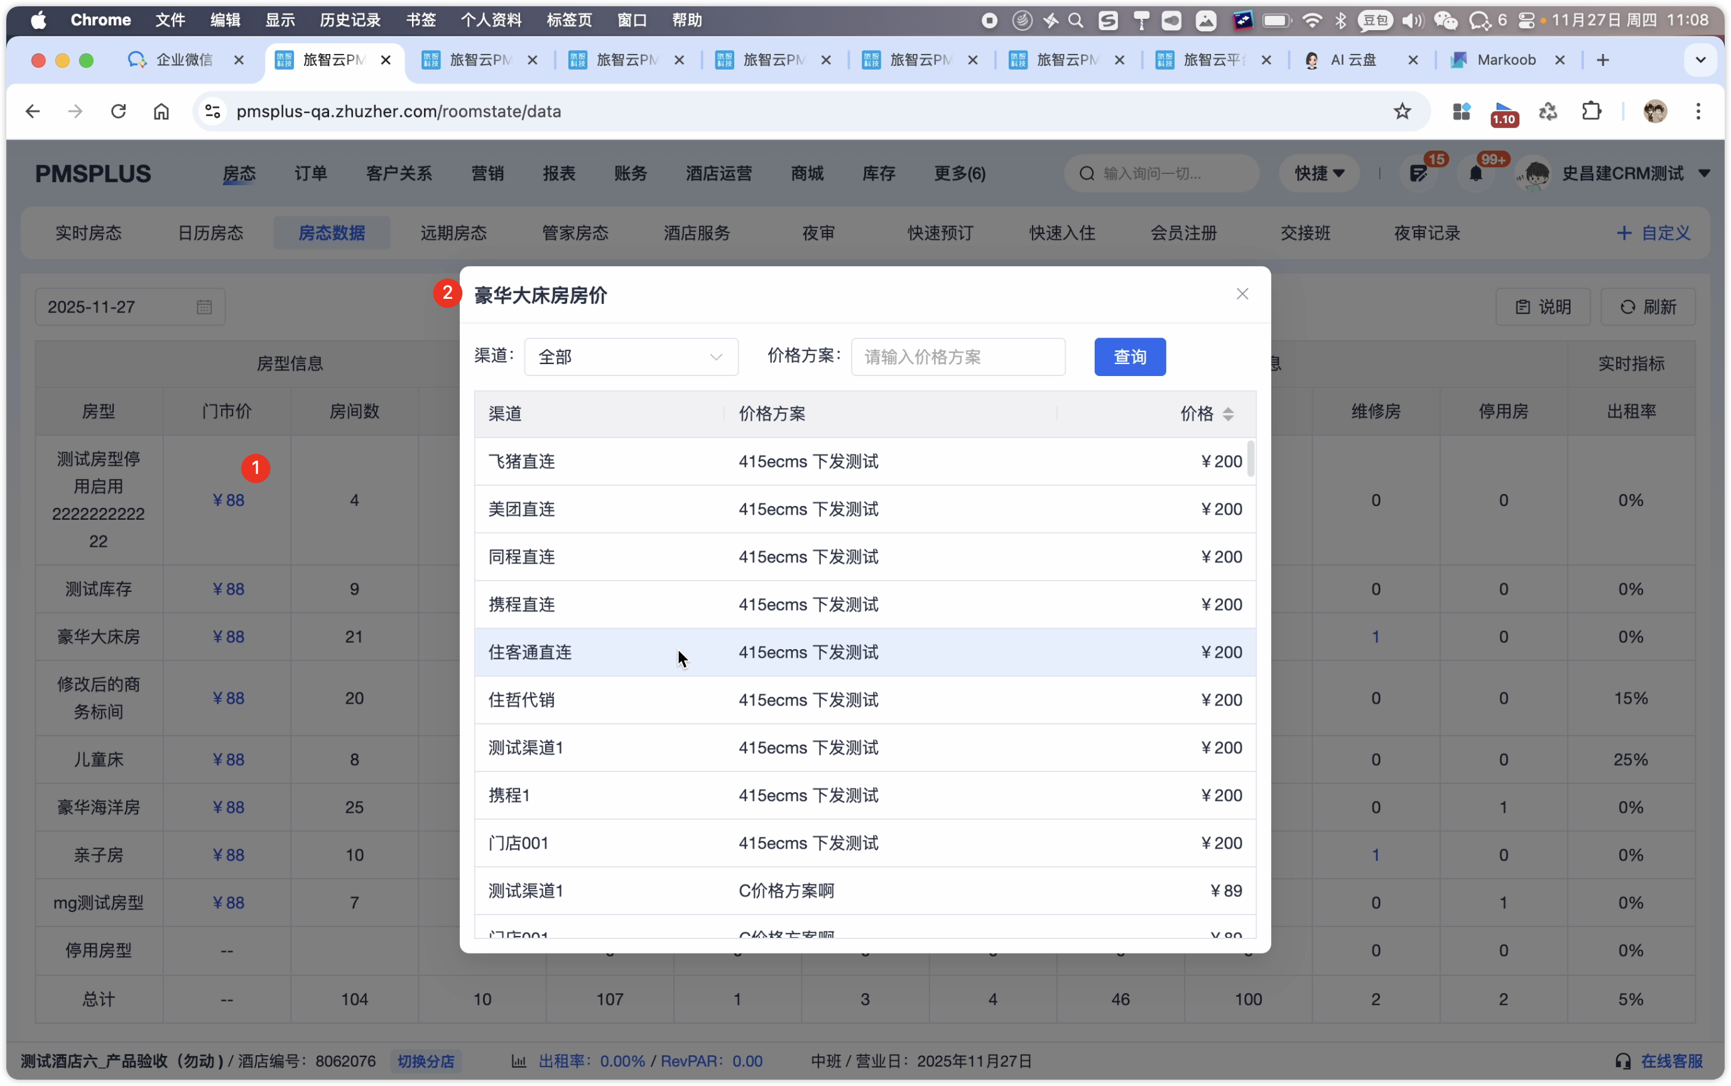The width and height of the screenshot is (1731, 1086).
Task: Click the Chrome extensions puzzle icon
Action: (x=1591, y=111)
